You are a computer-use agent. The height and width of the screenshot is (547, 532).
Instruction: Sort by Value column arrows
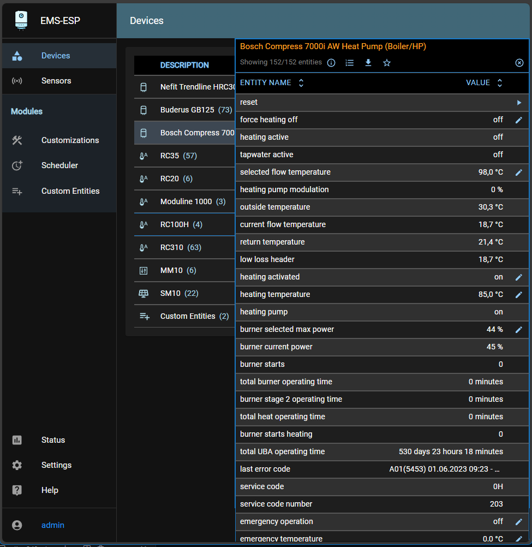tap(499, 83)
